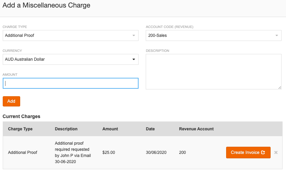Focus the Amount input field
The height and width of the screenshot is (173, 286).
tap(70, 83)
